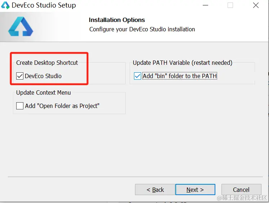The height and width of the screenshot is (203, 269).
Task: Select the Update PATH Variable group heading
Action: tap(183, 63)
